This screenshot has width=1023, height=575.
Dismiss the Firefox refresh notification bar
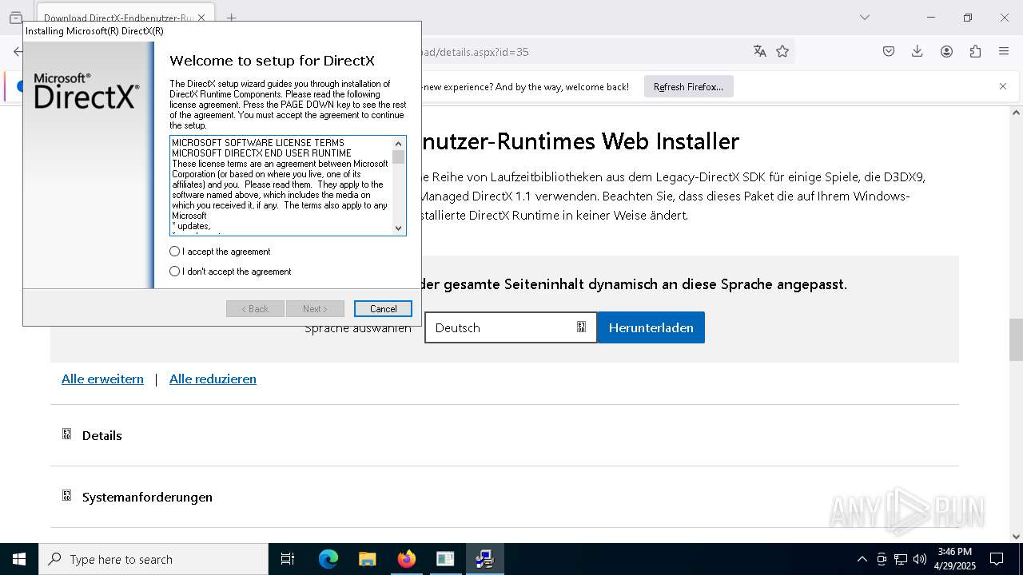coord(1003,86)
